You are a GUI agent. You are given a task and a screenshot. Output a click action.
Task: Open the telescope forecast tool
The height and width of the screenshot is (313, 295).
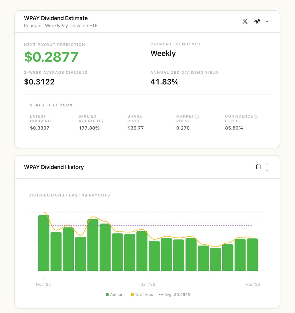[x=257, y=21]
